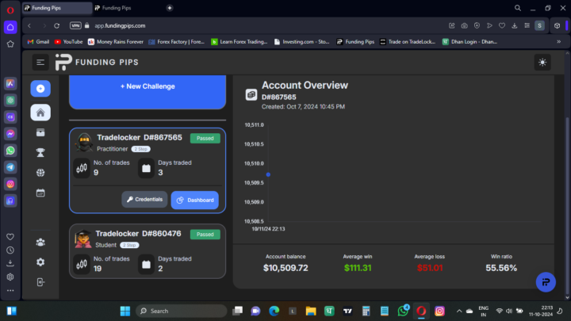Click the address bar URL app.fundingpips.com
This screenshot has width=571, height=321.
point(120,26)
